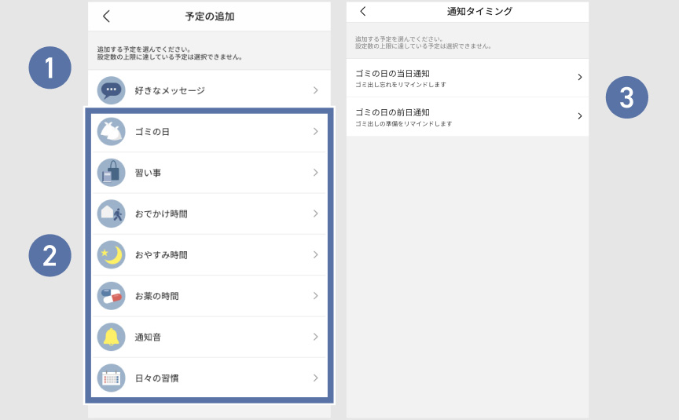The image size is (679, 420).
Task: Choose ゴミの日の前日通知 option
Action: coord(468,117)
